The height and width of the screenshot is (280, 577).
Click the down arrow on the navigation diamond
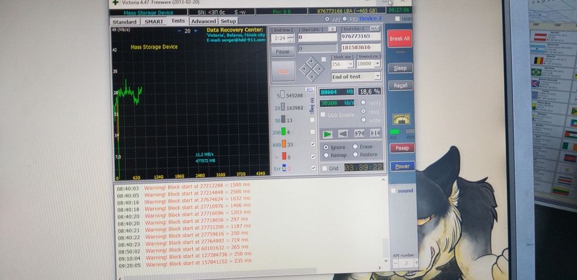(312, 77)
